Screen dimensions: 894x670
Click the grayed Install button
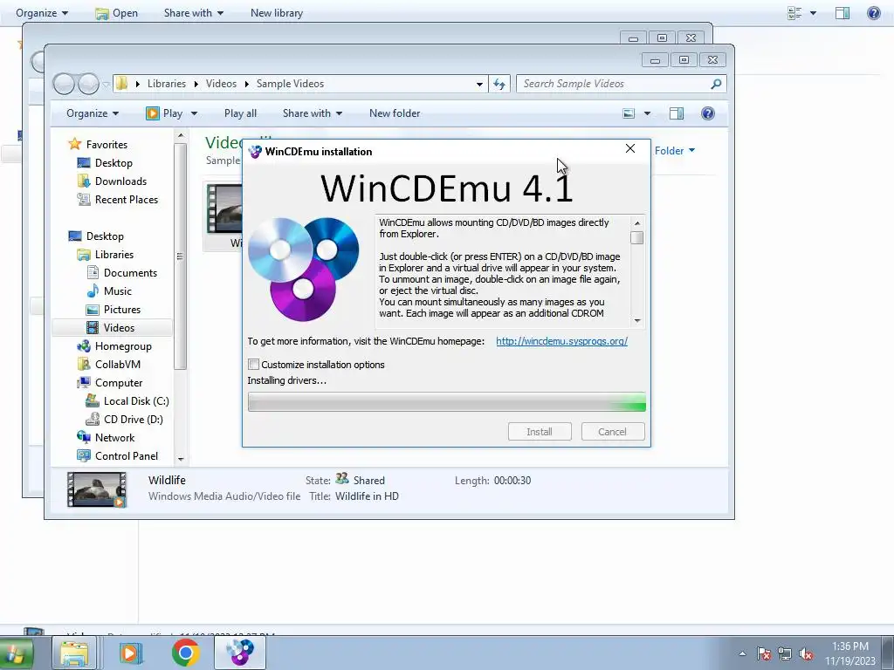(x=540, y=431)
